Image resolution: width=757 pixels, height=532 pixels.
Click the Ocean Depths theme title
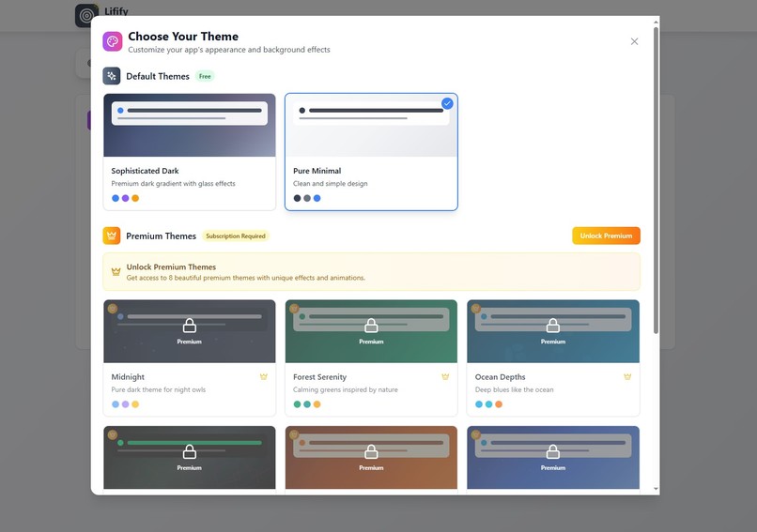tap(501, 376)
